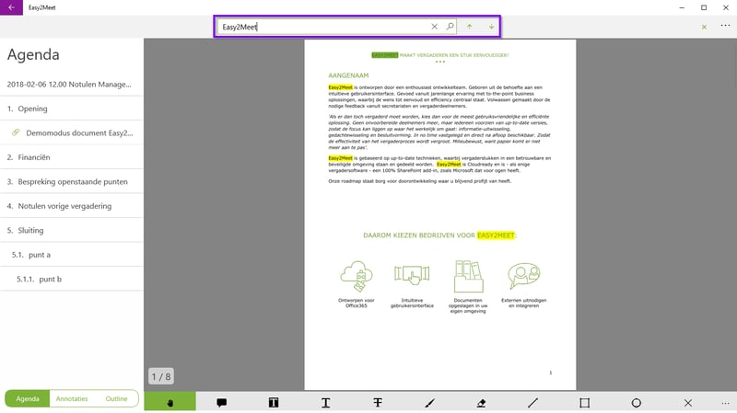Image resolution: width=737 pixels, height=413 pixels.
Task: Select agenda item 2. Financiën
Action: tap(72, 157)
